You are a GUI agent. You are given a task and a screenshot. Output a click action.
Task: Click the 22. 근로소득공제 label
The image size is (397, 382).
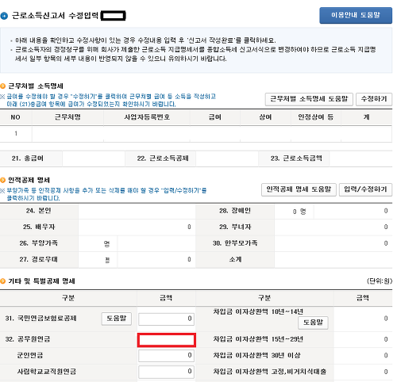[x=163, y=159]
